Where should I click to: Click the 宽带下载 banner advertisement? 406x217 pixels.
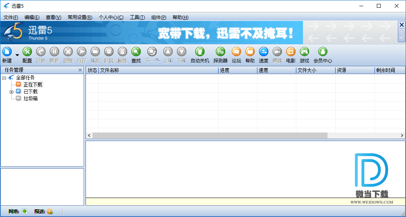(225, 33)
